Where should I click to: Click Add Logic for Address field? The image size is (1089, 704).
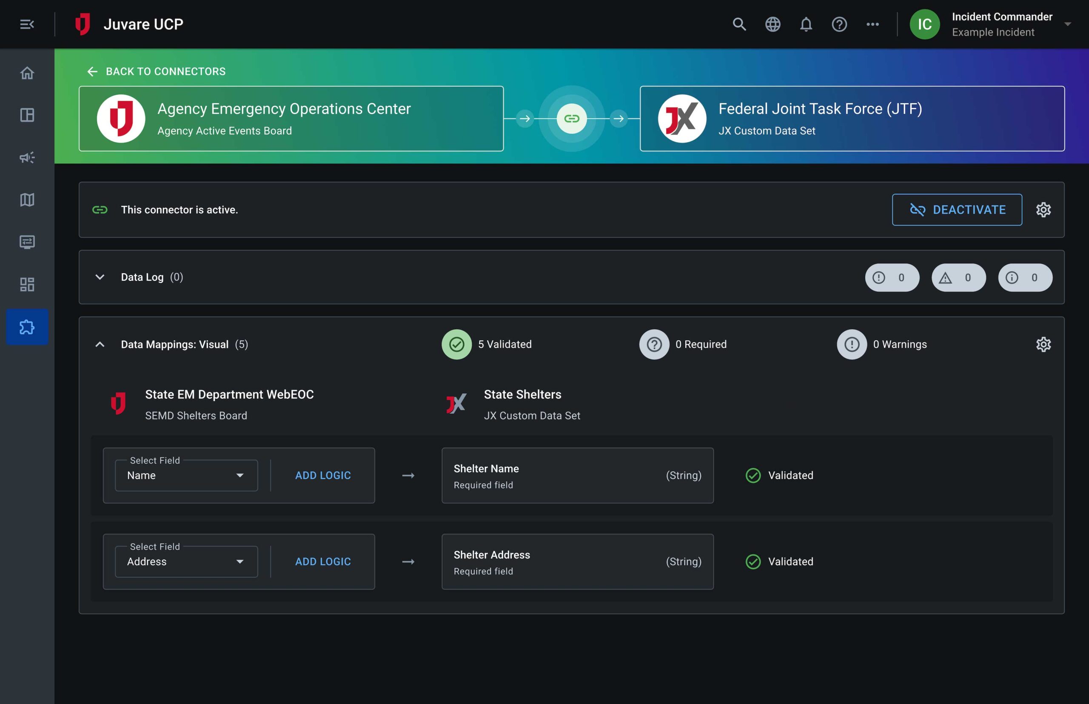click(x=323, y=562)
